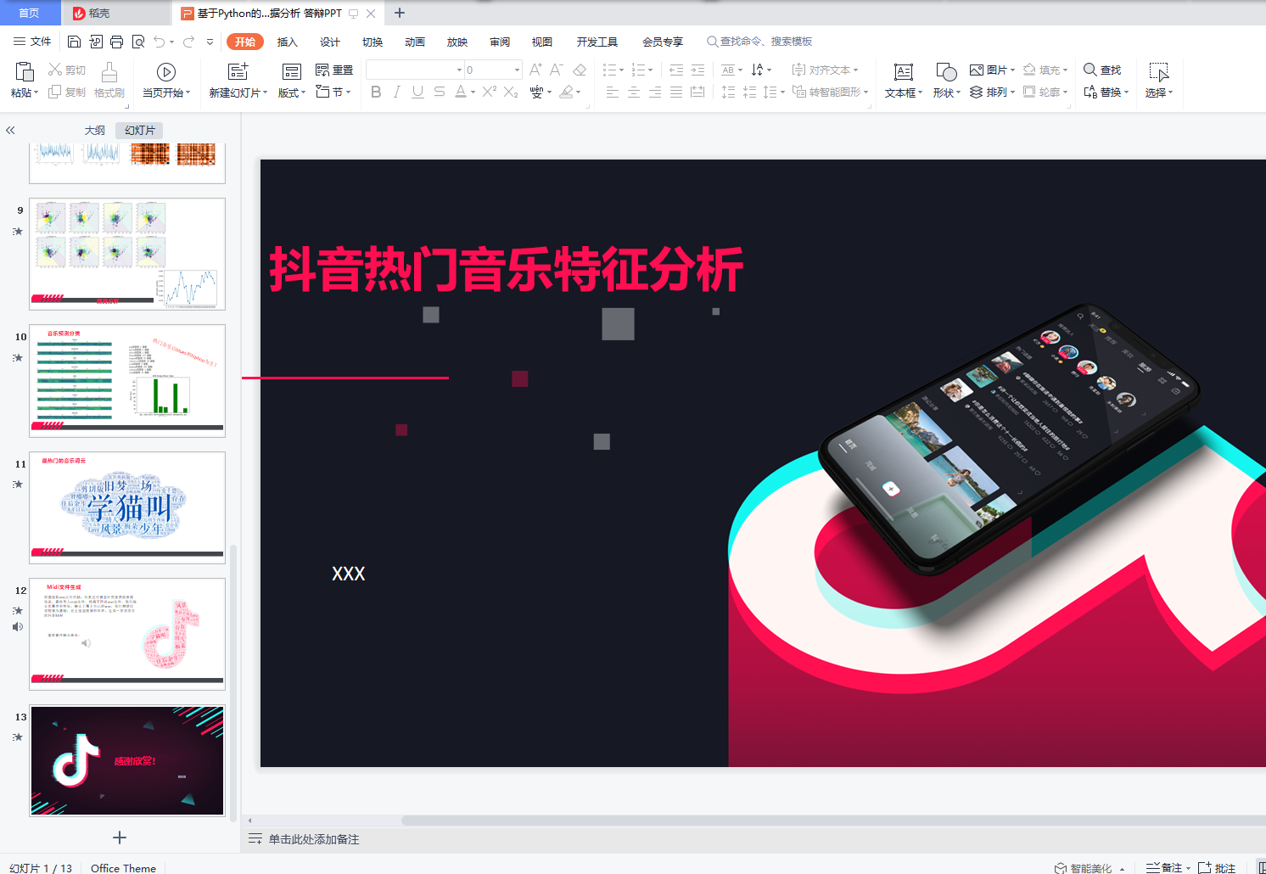Click the Subscript X₂ icon
The image size is (1266, 874).
tap(511, 92)
